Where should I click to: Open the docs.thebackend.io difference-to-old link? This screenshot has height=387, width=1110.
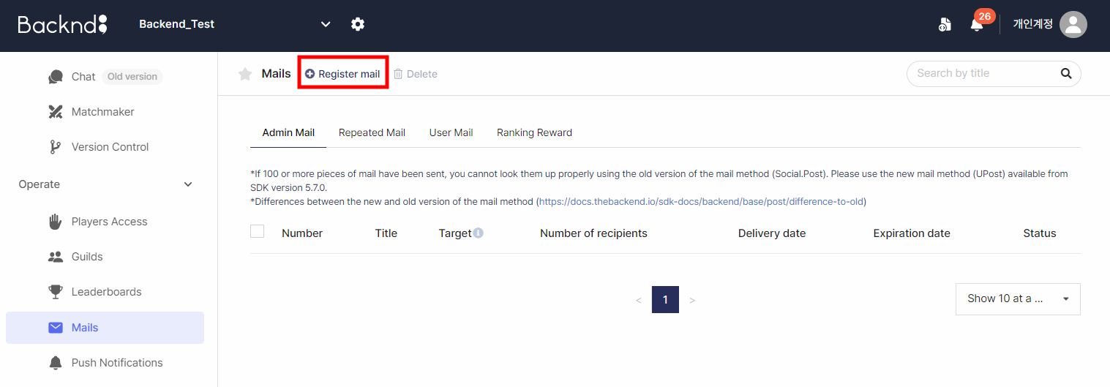pyautogui.click(x=702, y=201)
